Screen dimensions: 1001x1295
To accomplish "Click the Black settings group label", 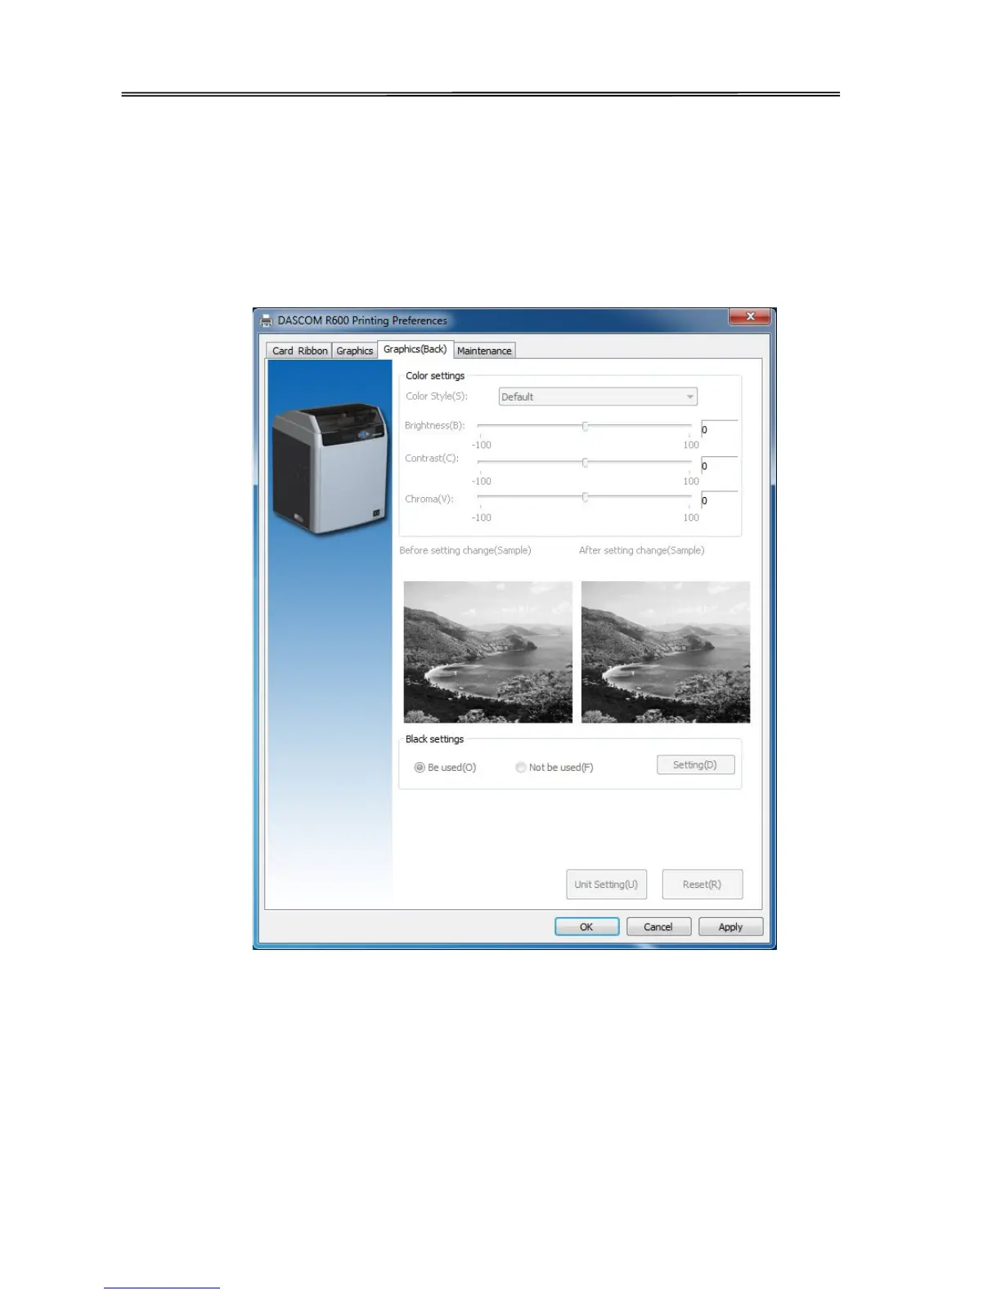I will (x=434, y=739).
